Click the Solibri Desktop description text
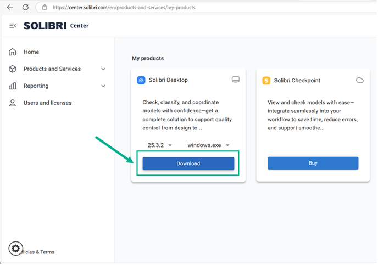The height and width of the screenshot is (265, 378). click(x=187, y=115)
